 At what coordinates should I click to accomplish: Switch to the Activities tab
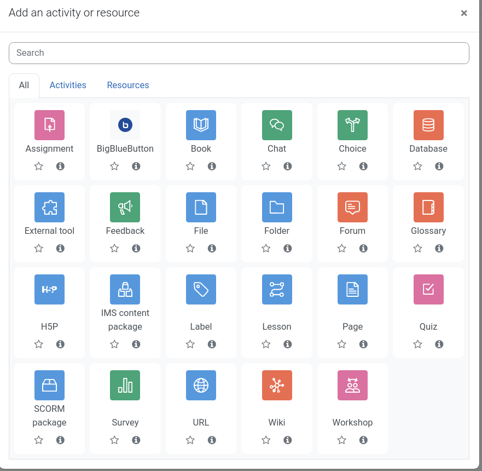[68, 85]
